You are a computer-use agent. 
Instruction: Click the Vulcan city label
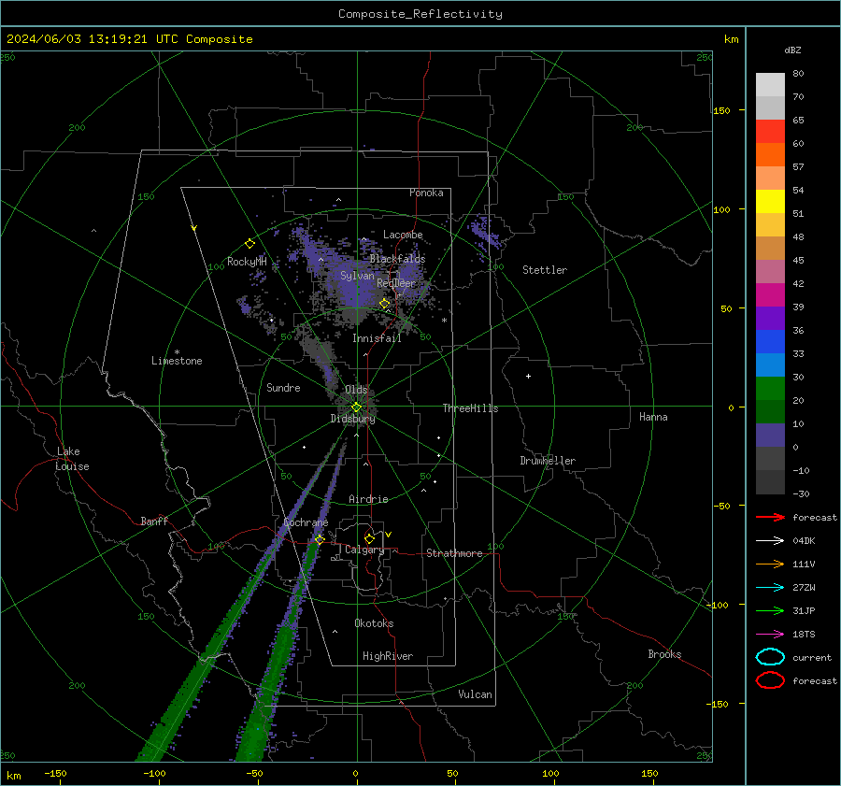click(475, 694)
